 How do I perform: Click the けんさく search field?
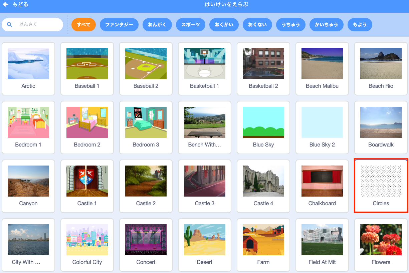pos(32,25)
